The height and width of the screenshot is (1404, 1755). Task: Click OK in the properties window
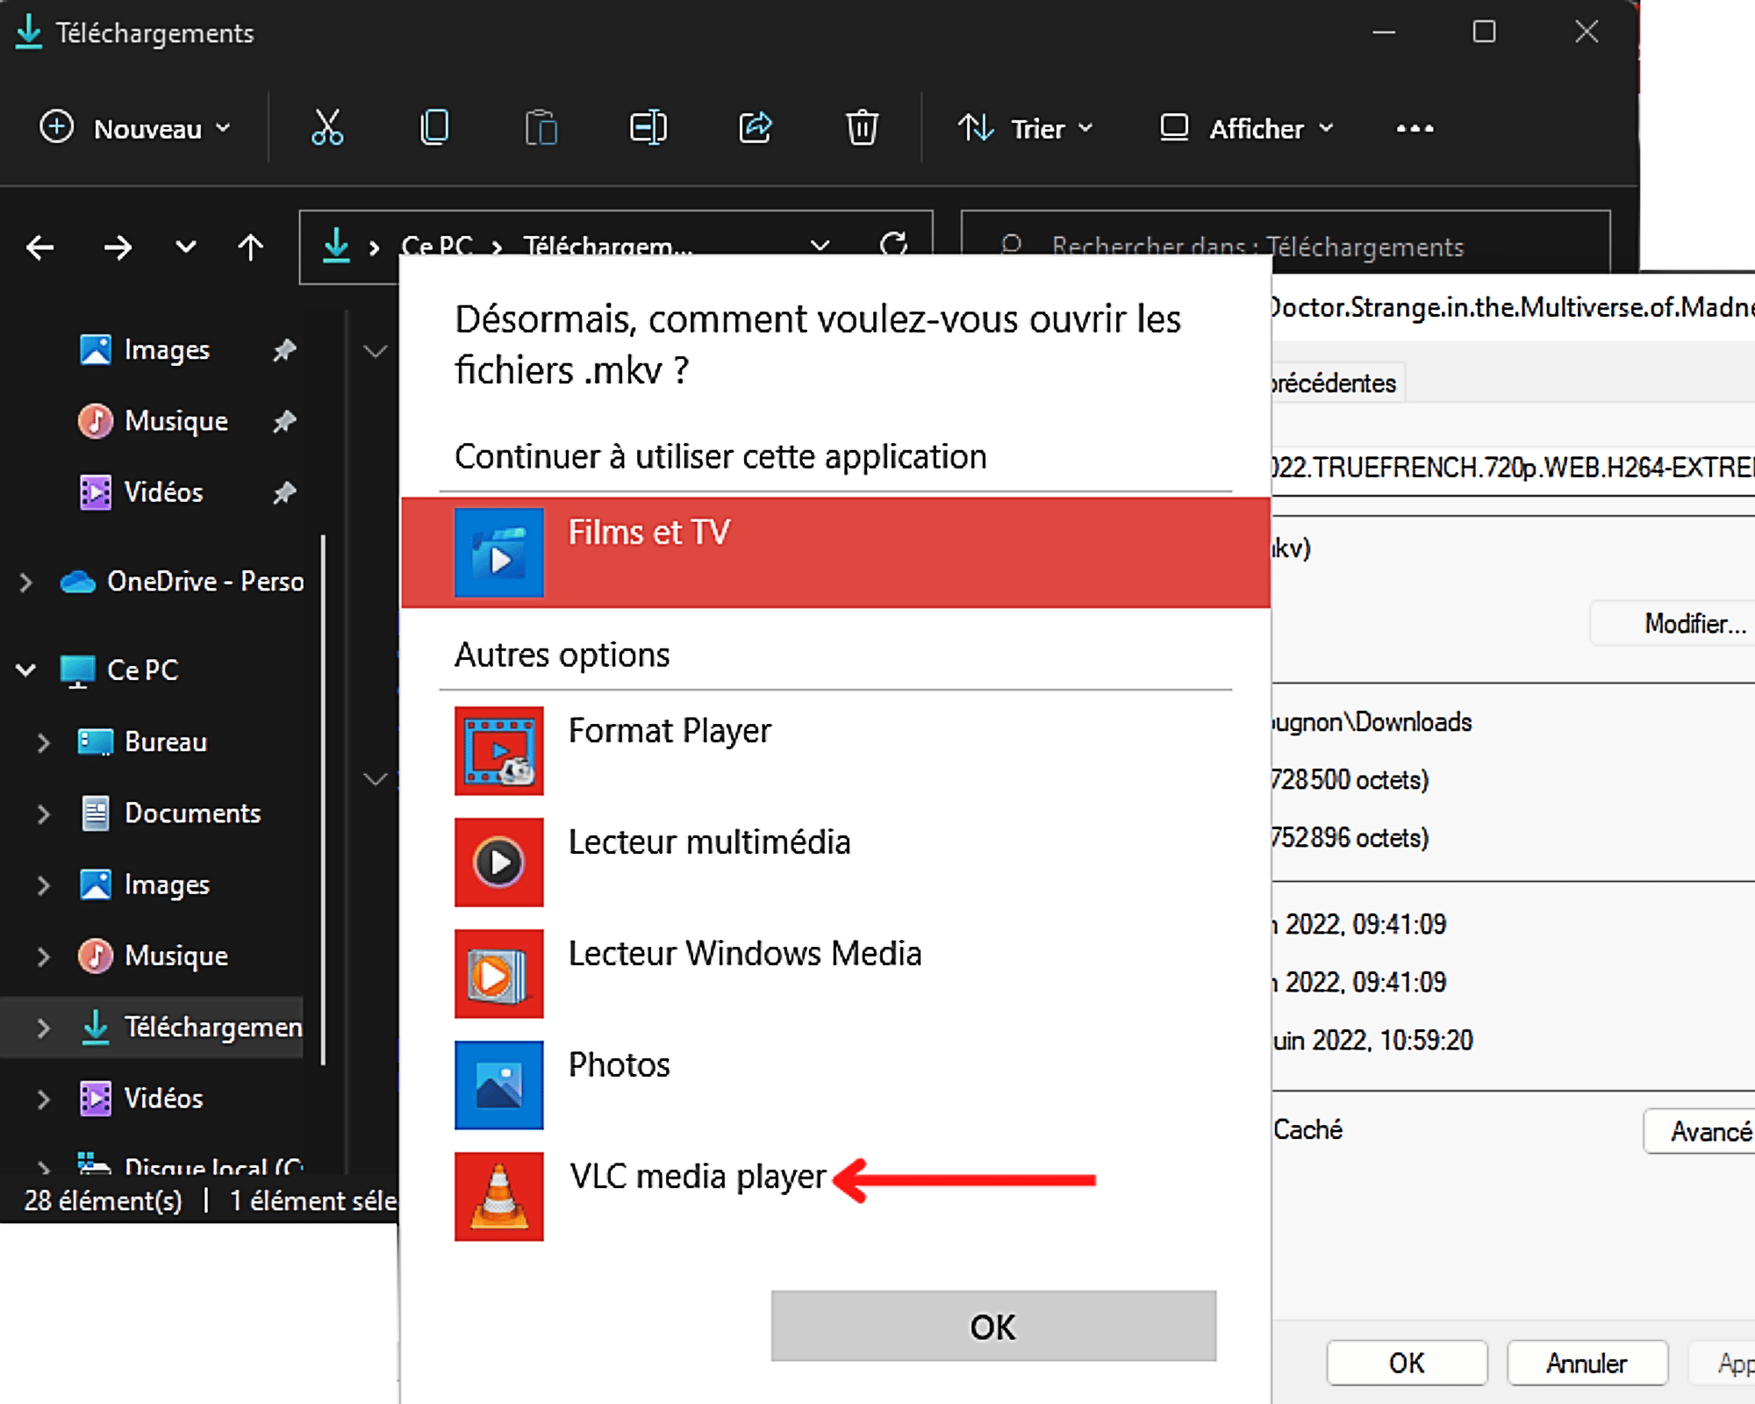coord(1407,1363)
